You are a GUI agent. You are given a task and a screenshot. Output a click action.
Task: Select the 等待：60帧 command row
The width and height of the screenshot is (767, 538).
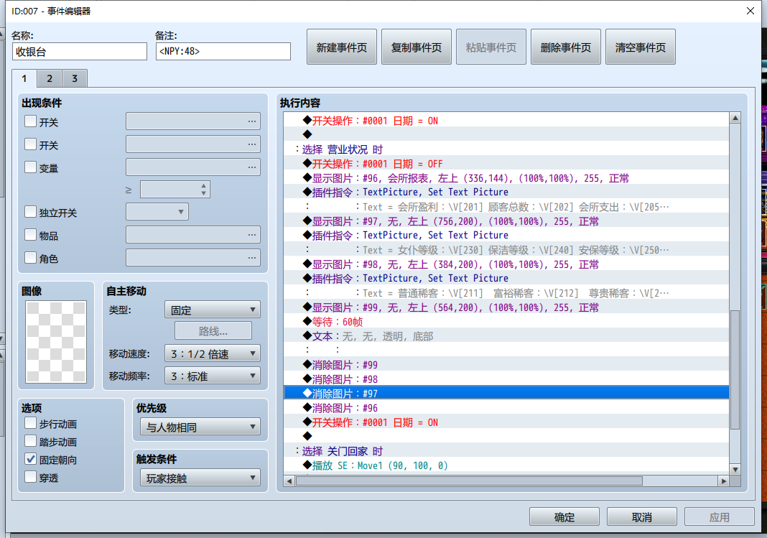click(x=506, y=322)
